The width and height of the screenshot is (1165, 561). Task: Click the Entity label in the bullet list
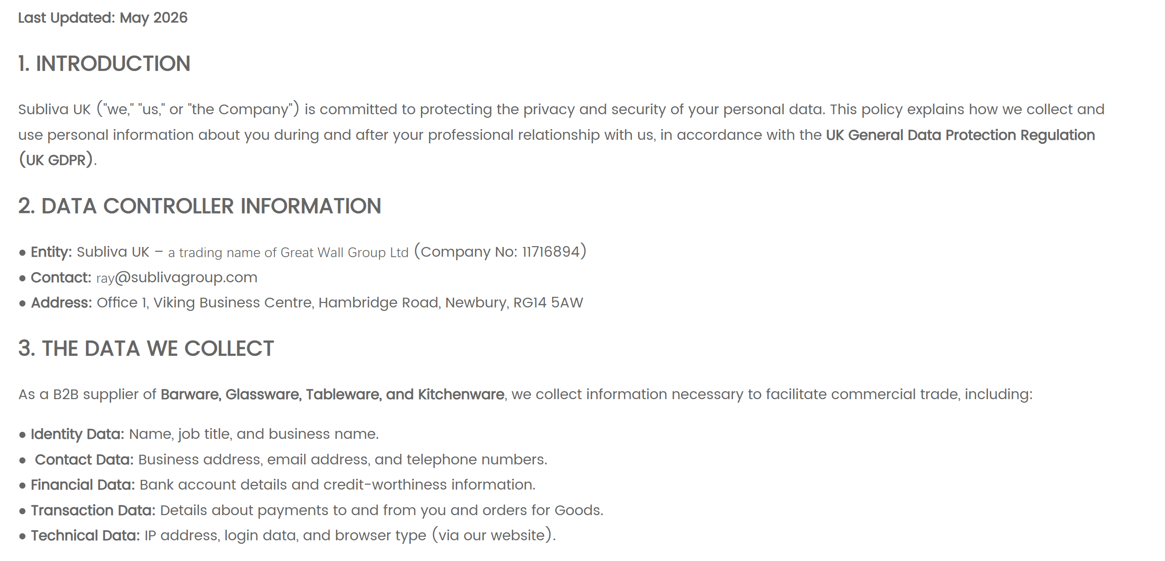[51, 252]
